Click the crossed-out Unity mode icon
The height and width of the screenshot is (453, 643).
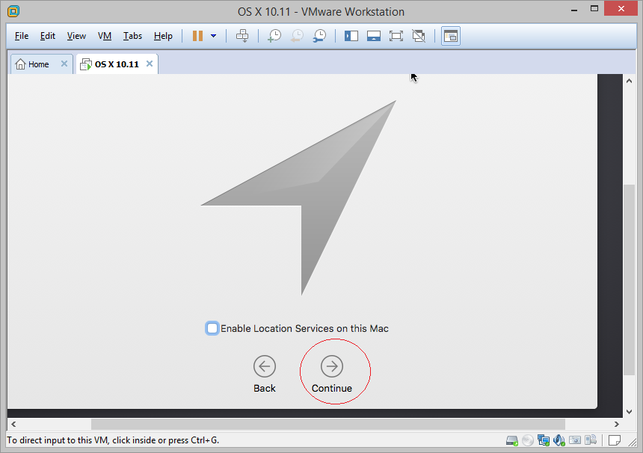coord(419,36)
